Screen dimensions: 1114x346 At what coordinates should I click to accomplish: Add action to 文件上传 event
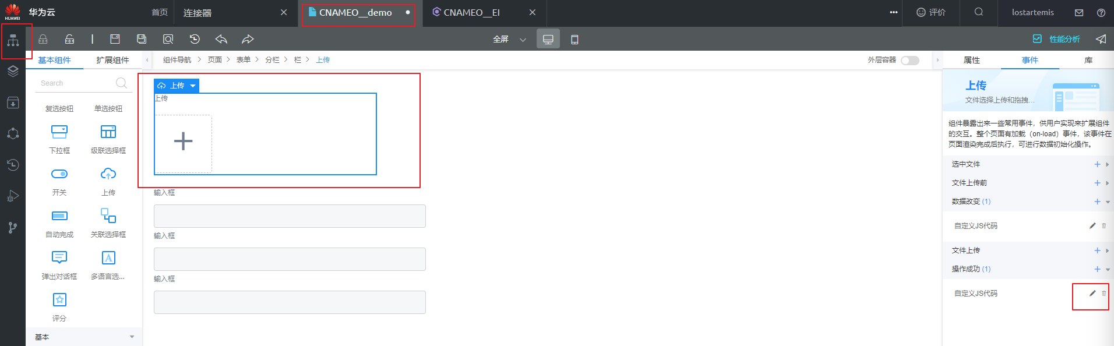[x=1097, y=250]
